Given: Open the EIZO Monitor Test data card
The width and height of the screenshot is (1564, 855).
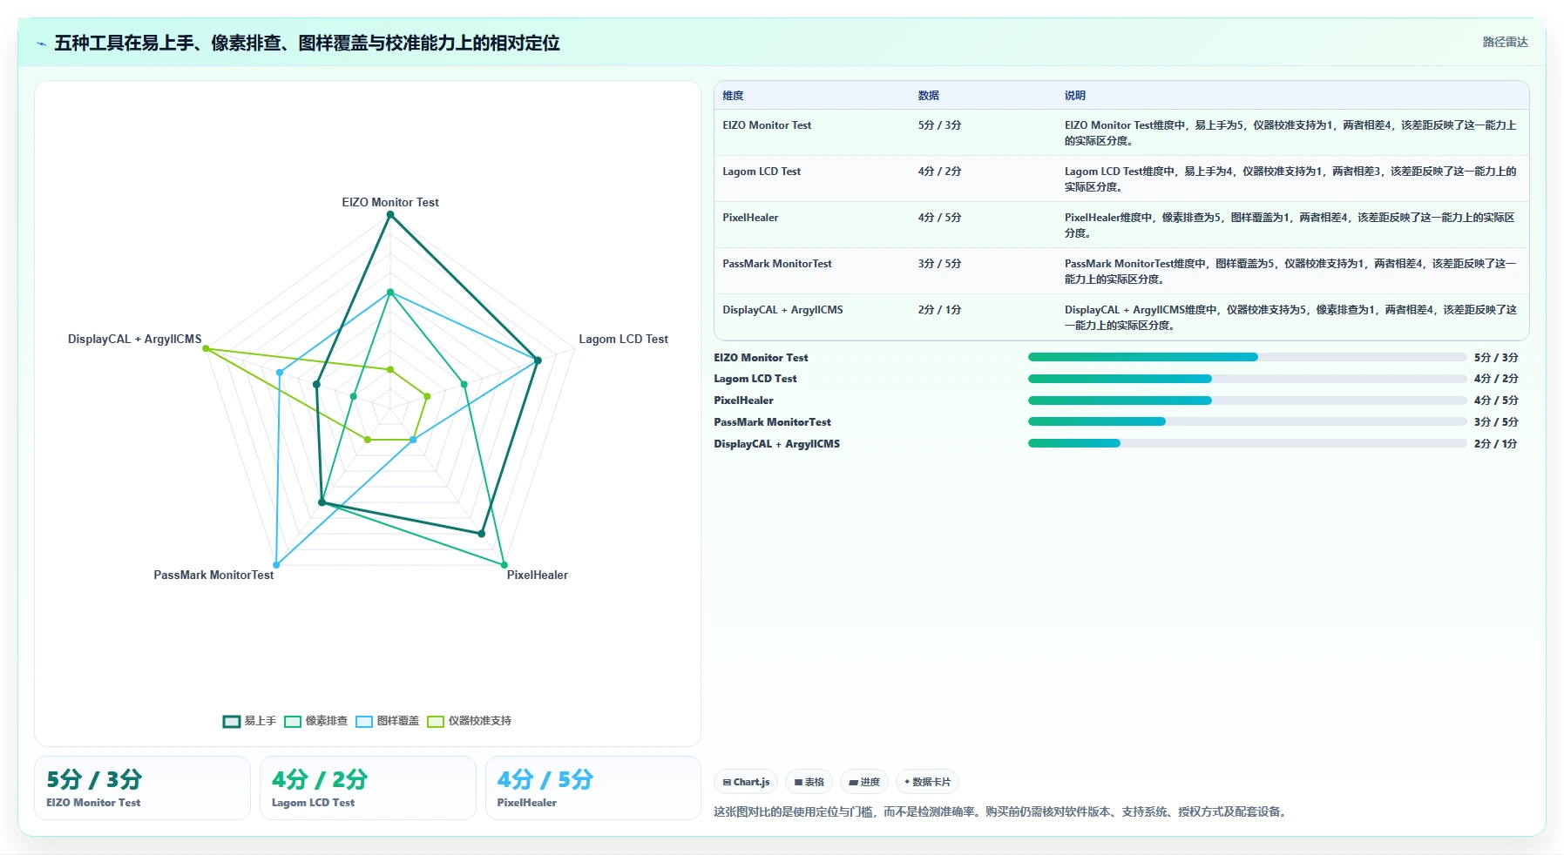Looking at the screenshot, I should tap(142, 788).
